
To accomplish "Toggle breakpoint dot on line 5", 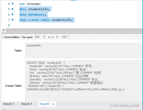I will (x=12, y=9).
